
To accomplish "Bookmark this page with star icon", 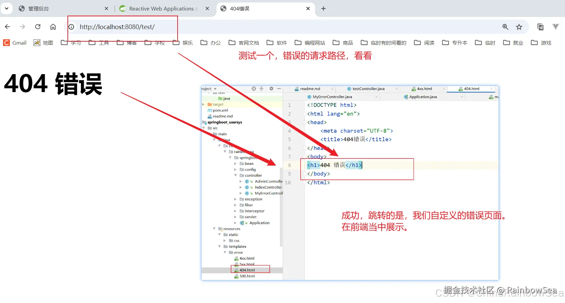I will click(519, 27).
